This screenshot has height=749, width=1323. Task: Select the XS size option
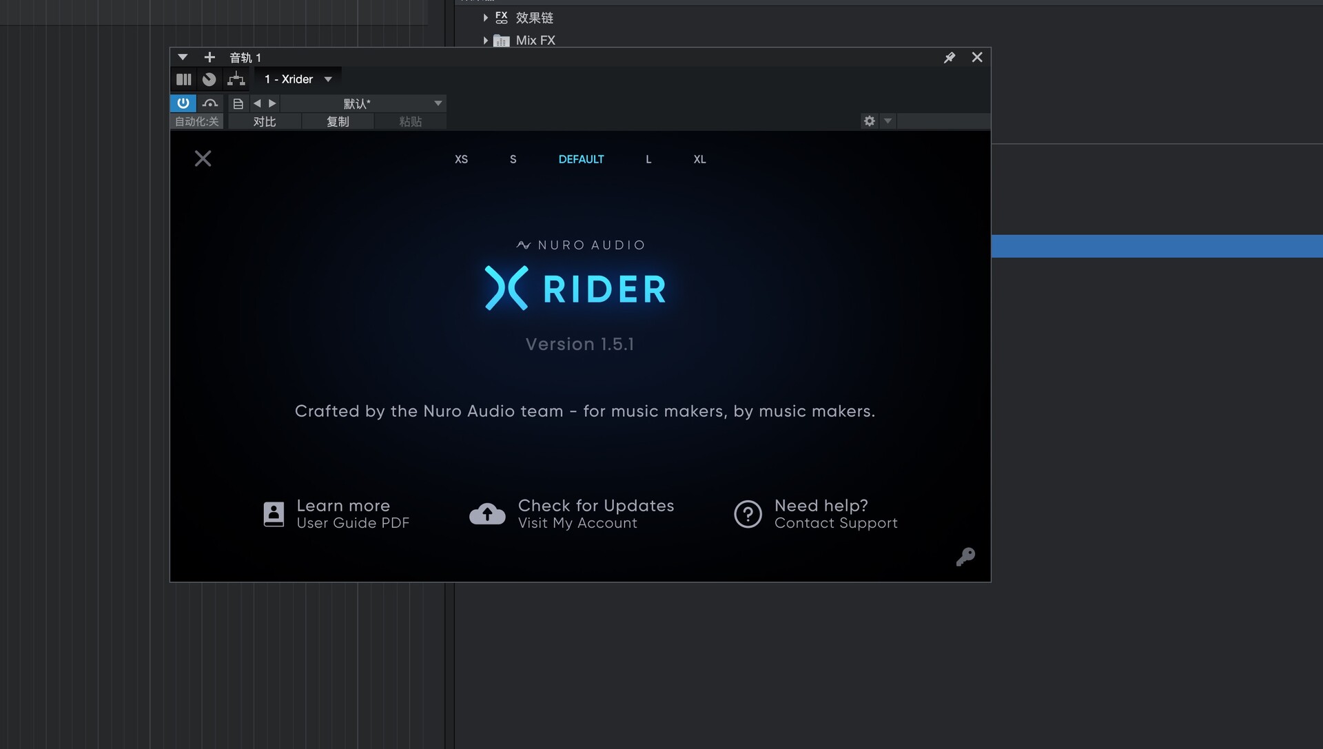point(461,159)
